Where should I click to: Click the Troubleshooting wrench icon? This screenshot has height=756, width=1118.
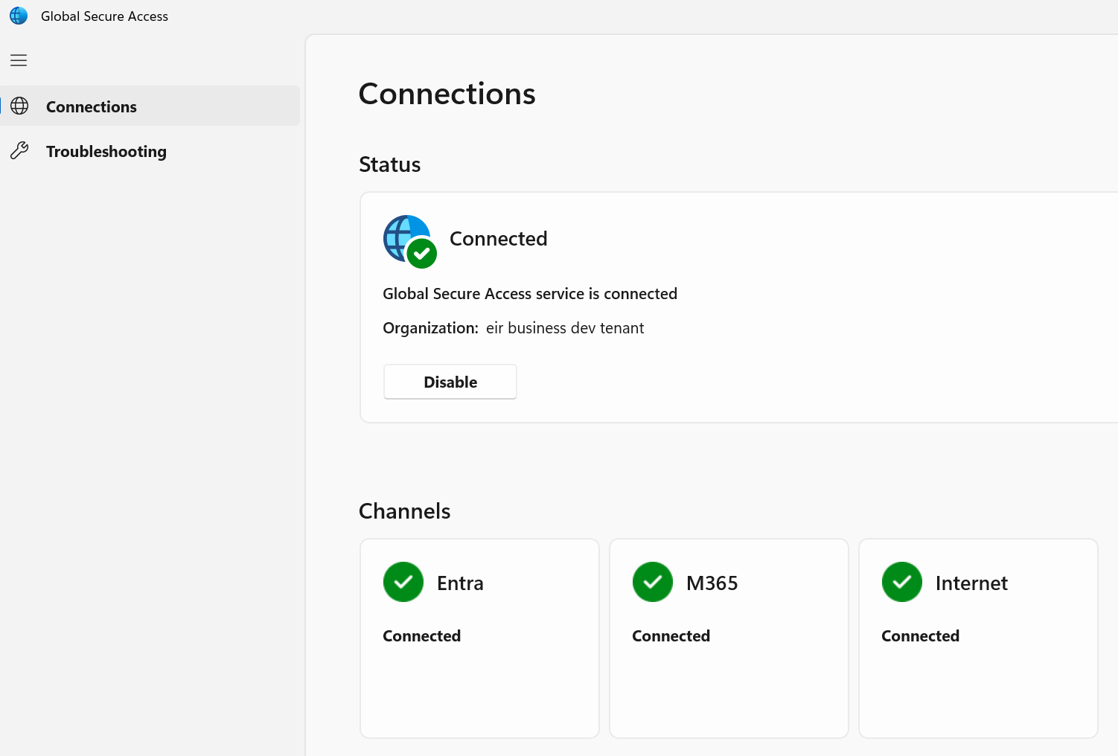(19, 151)
